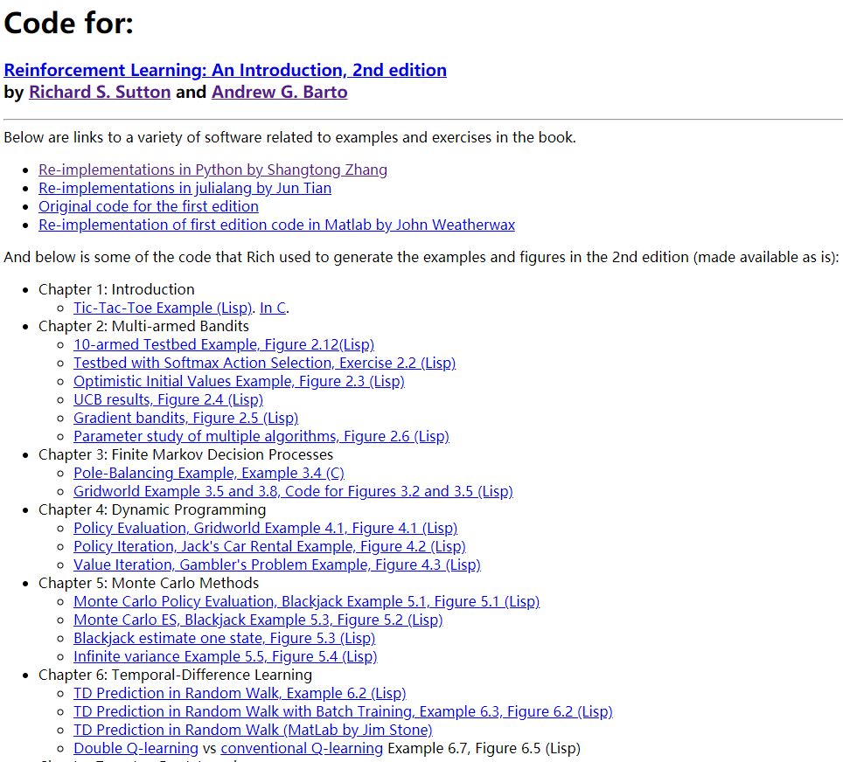843x762 pixels.
Task: Open TD Prediction in Random Walk MatLab link
Action: (253, 730)
